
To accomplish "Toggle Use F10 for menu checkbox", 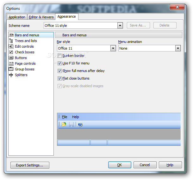I will 59,63.
